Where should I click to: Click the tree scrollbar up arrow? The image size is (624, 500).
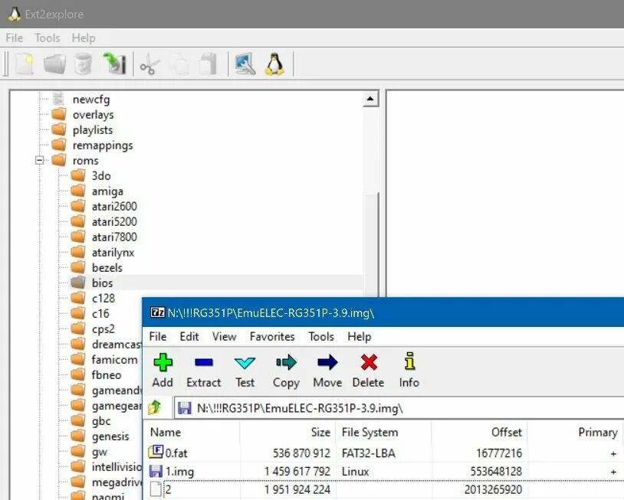[x=370, y=99]
